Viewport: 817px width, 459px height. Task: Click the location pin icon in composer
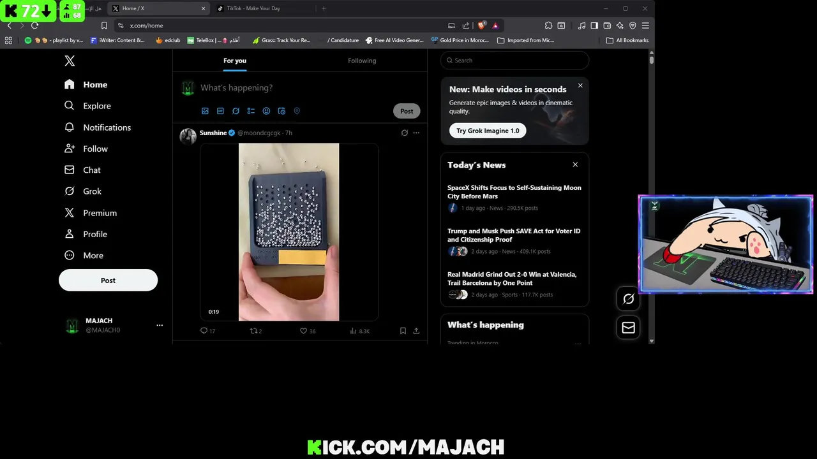coord(297,111)
